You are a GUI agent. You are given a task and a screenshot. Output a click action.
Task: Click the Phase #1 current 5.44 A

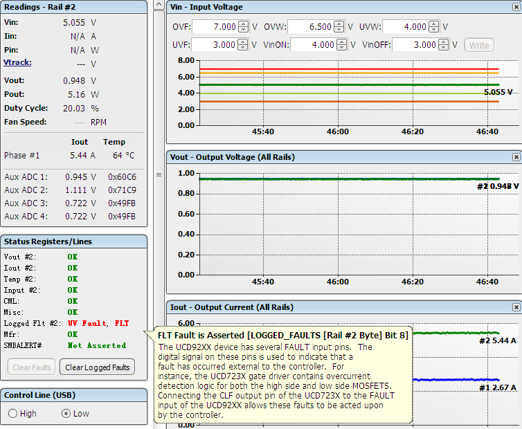[82, 156]
